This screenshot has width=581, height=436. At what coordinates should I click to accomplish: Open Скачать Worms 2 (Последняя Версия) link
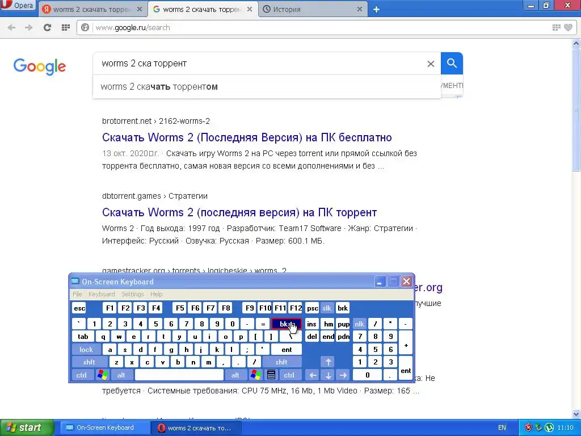click(x=247, y=137)
